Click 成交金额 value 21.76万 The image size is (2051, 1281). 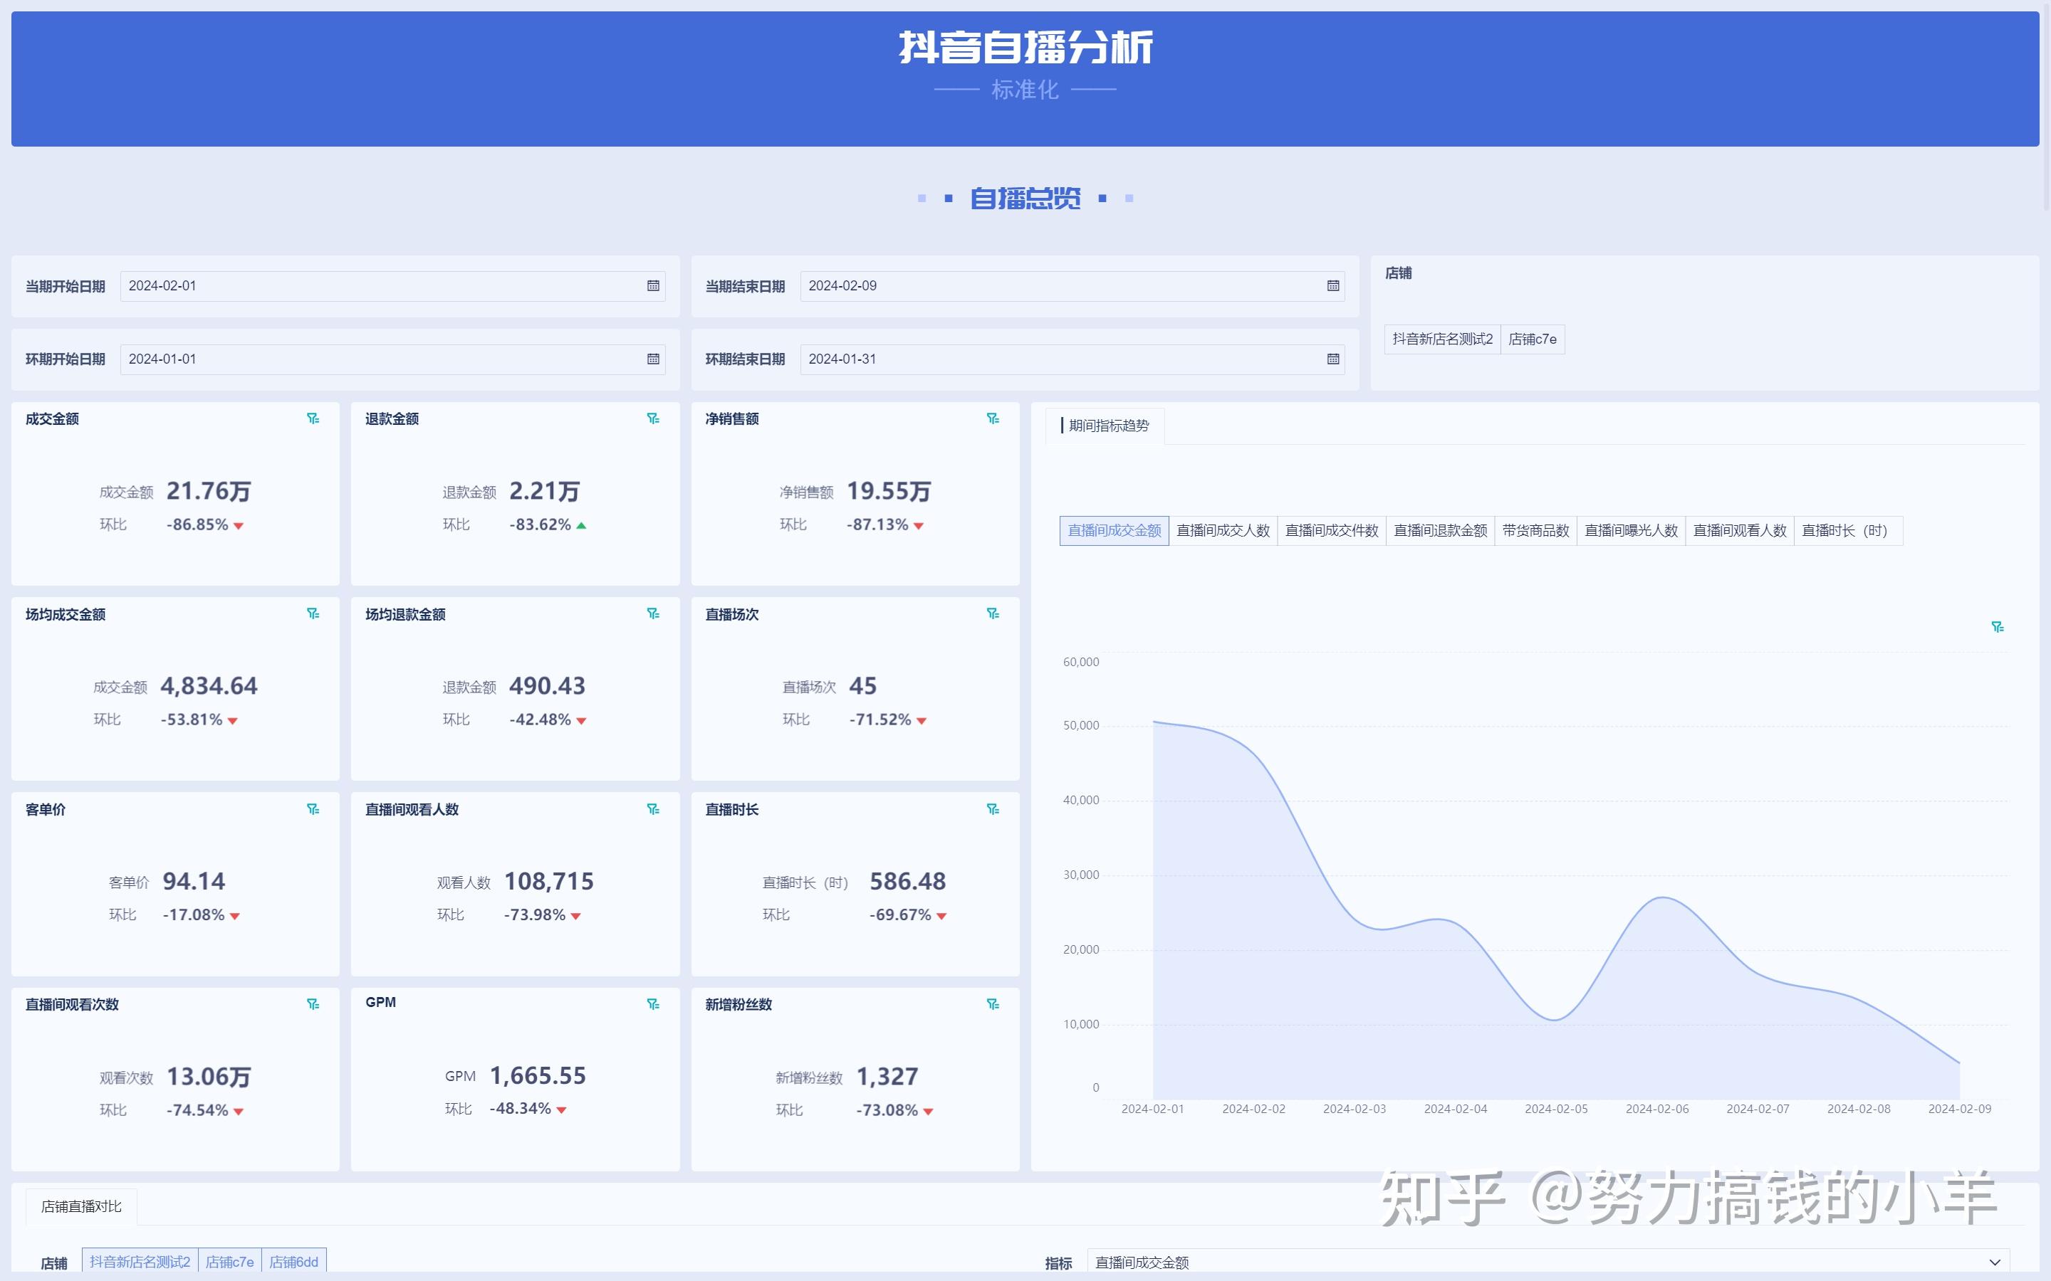pos(209,491)
